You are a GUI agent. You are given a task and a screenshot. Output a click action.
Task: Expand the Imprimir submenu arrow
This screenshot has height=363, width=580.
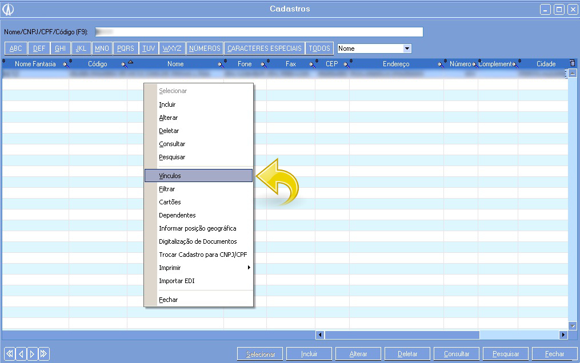(x=249, y=268)
